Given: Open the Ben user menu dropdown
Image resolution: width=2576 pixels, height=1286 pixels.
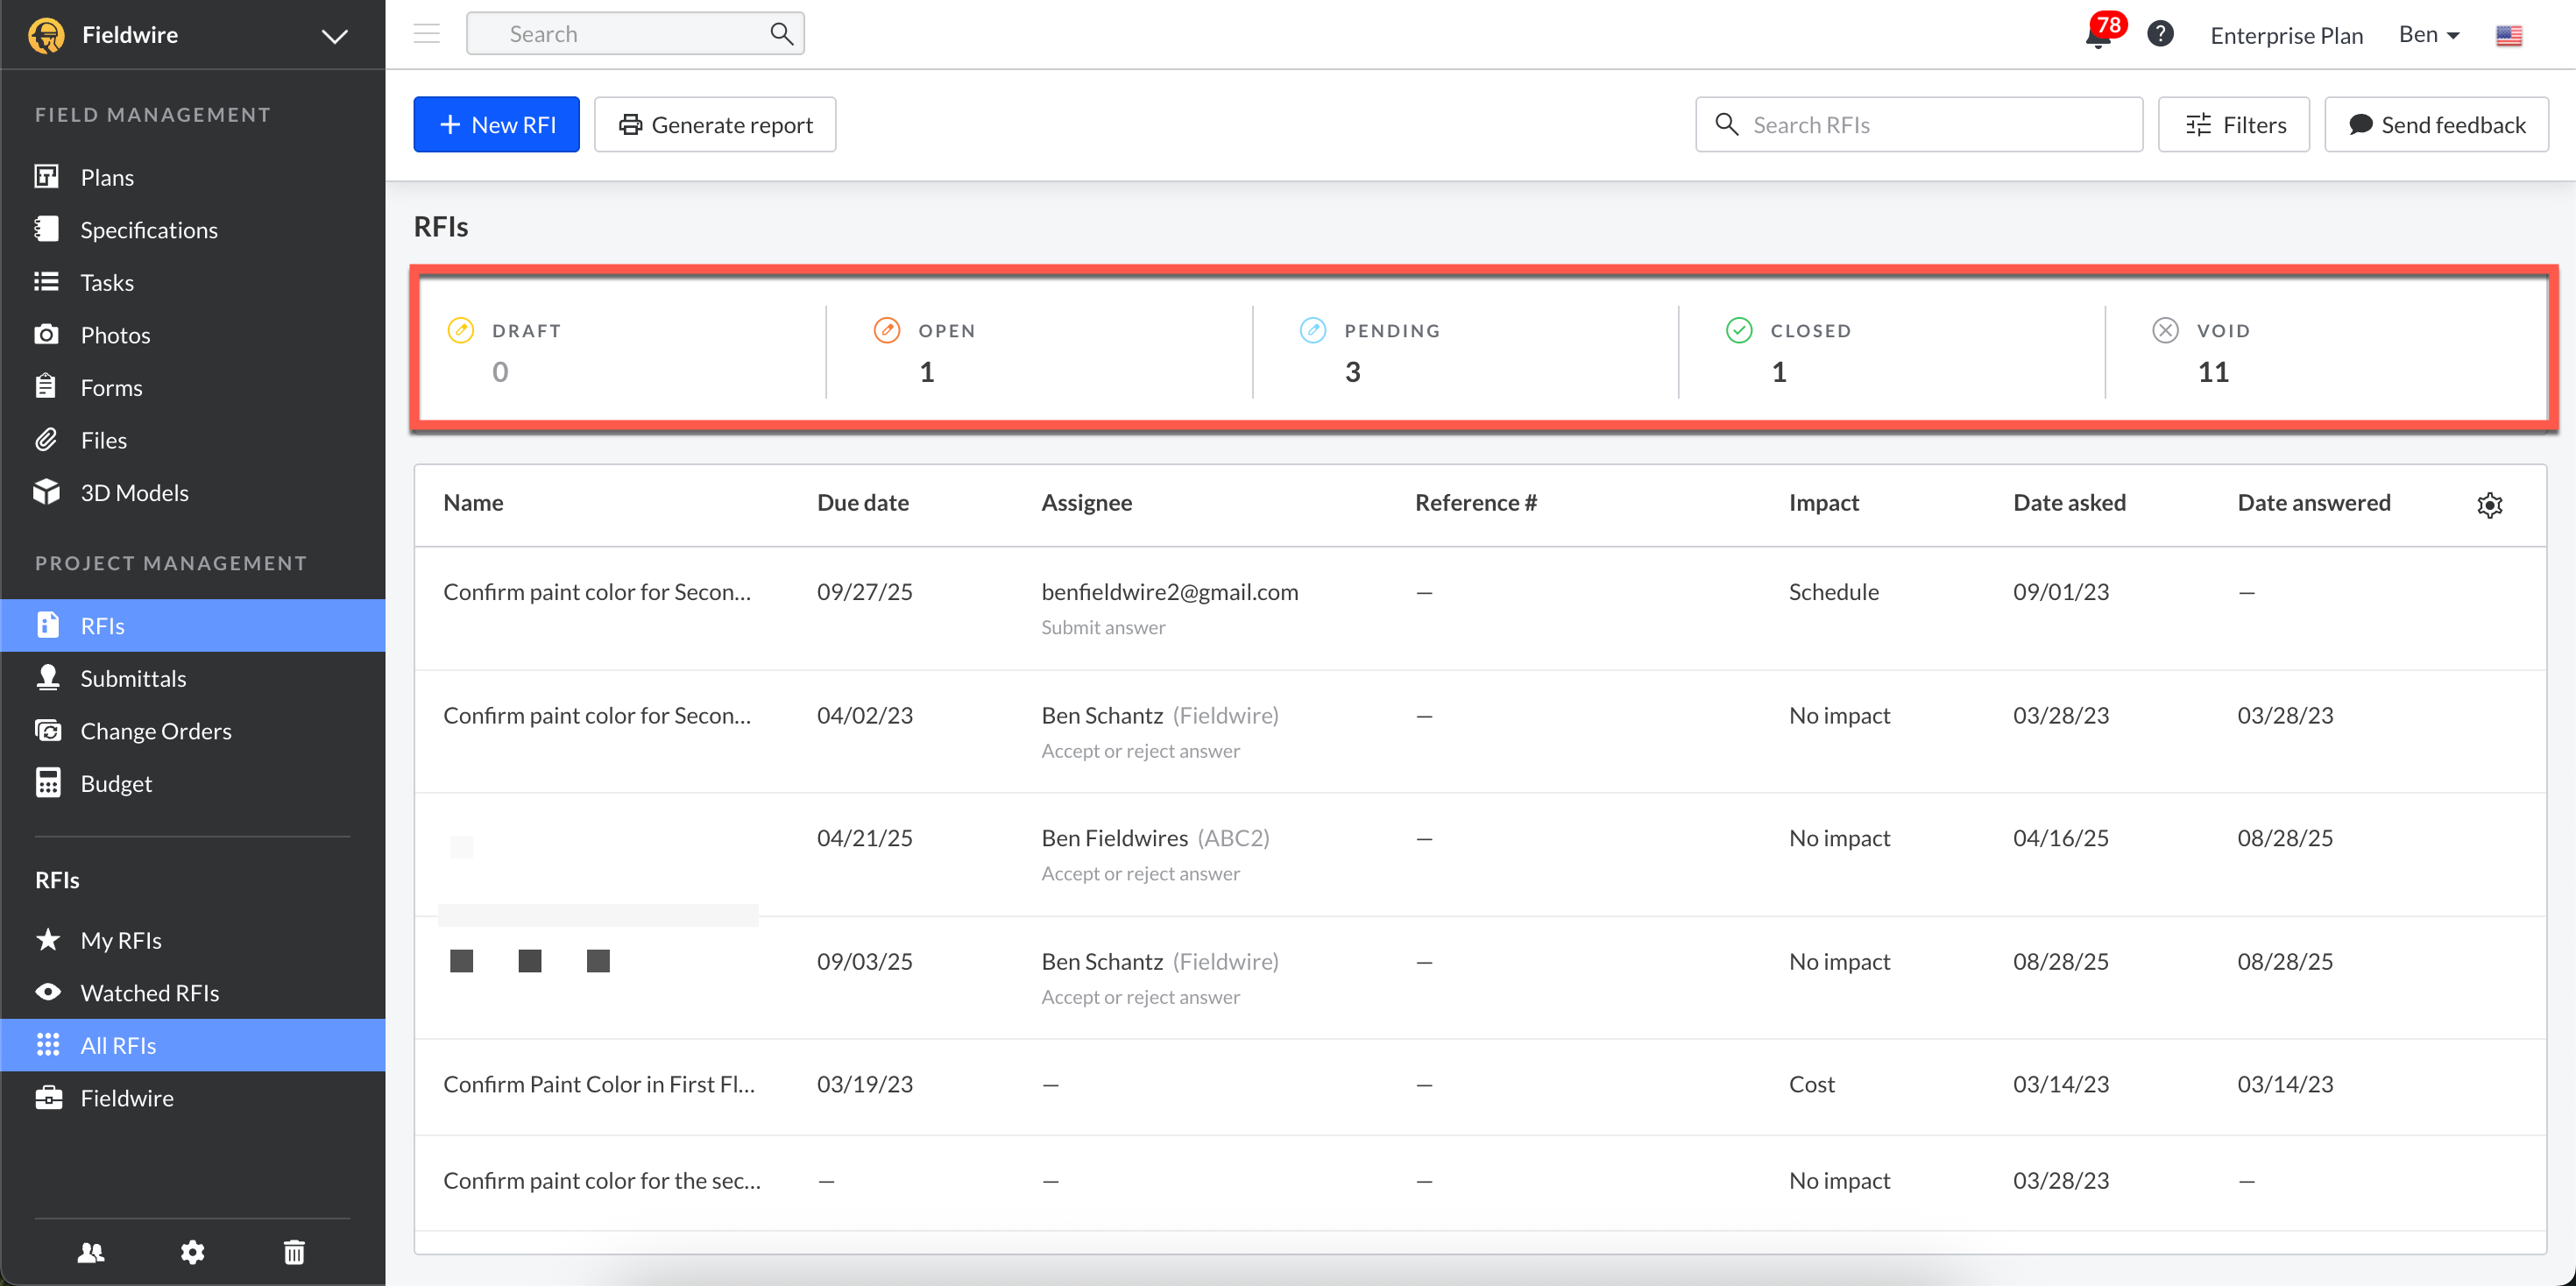Looking at the screenshot, I should (2428, 35).
